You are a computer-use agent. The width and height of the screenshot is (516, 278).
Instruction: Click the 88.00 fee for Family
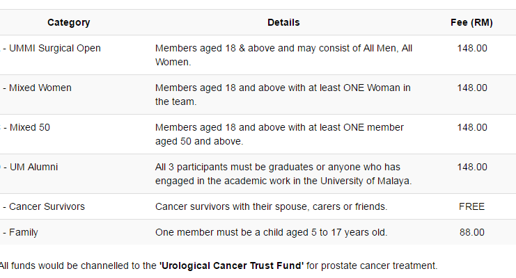[x=471, y=232]
